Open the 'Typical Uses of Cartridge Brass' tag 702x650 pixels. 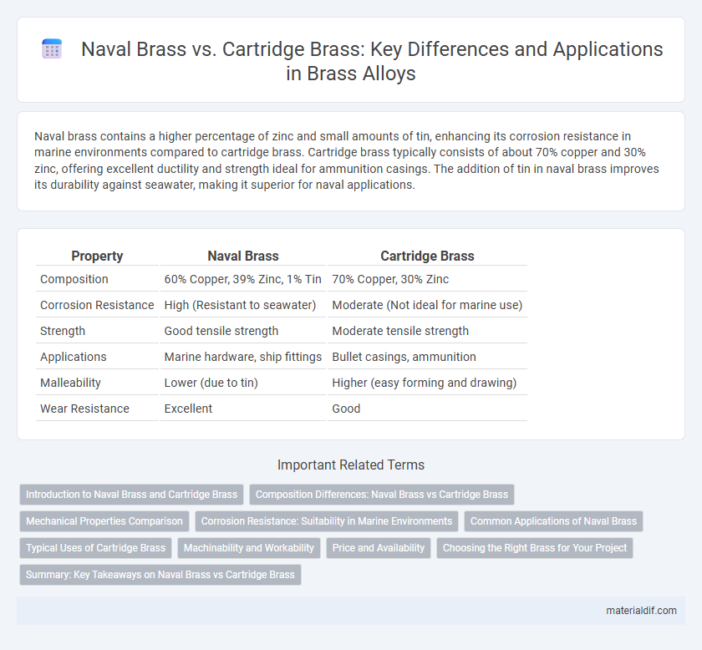[96, 548]
